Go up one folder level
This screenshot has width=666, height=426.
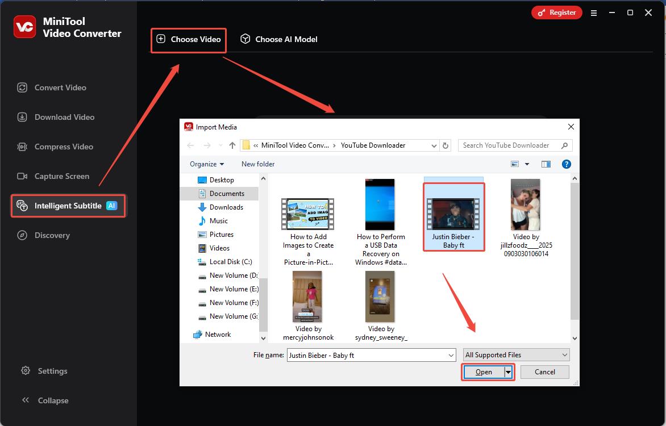(232, 145)
